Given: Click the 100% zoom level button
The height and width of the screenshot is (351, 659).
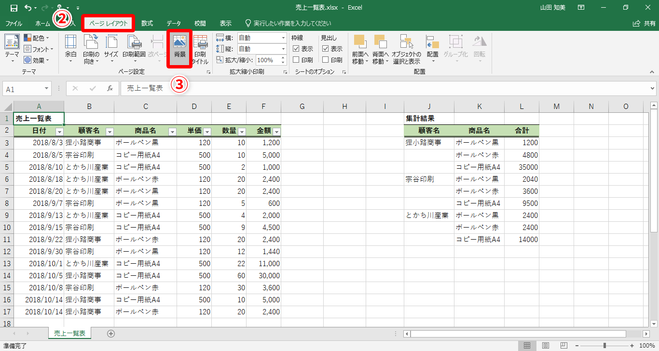Looking at the screenshot, I should coord(646,345).
